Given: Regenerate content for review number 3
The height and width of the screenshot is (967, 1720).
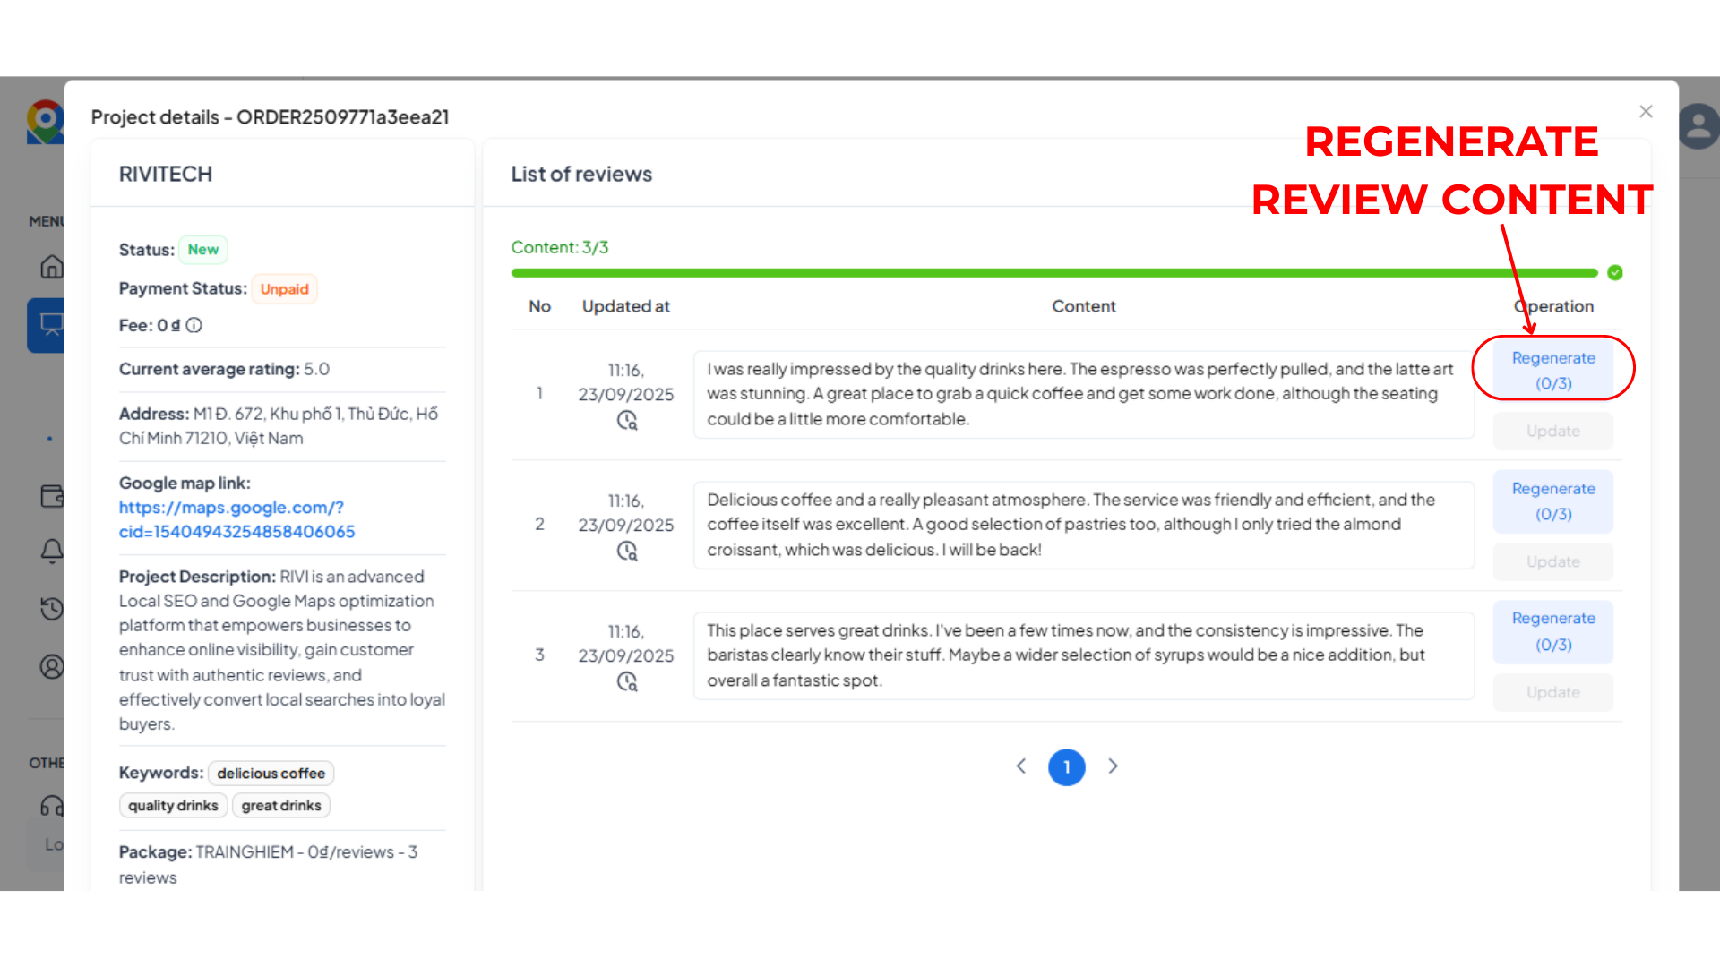Looking at the screenshot, I should pos(1552,631).
